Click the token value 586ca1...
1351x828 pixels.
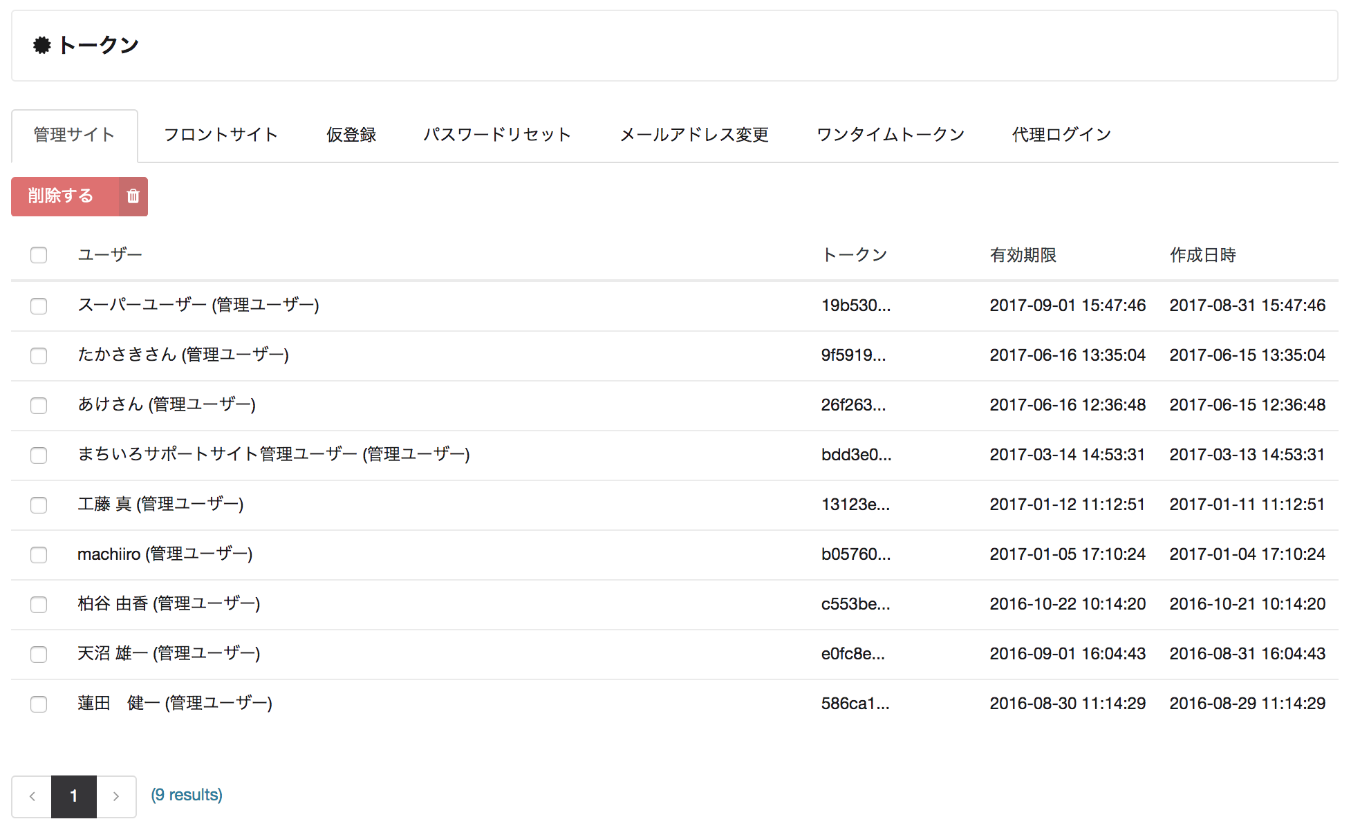pos(855,704)
